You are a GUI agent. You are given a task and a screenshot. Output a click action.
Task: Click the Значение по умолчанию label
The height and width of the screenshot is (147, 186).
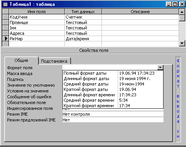coord(31,85)
